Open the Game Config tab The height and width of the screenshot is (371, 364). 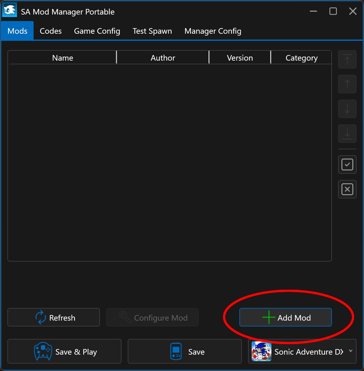point(97,31)
